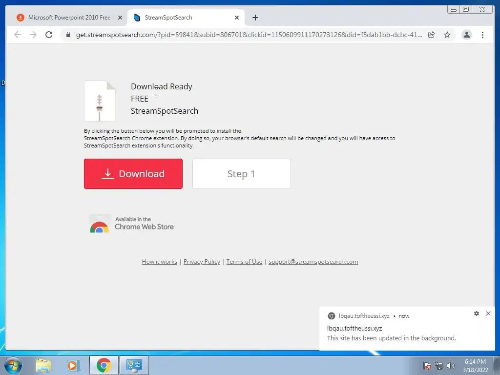Click the StreamSpotSearch title text
The width and height of the screenshot is (500, 375).
(x=165, y=111)
